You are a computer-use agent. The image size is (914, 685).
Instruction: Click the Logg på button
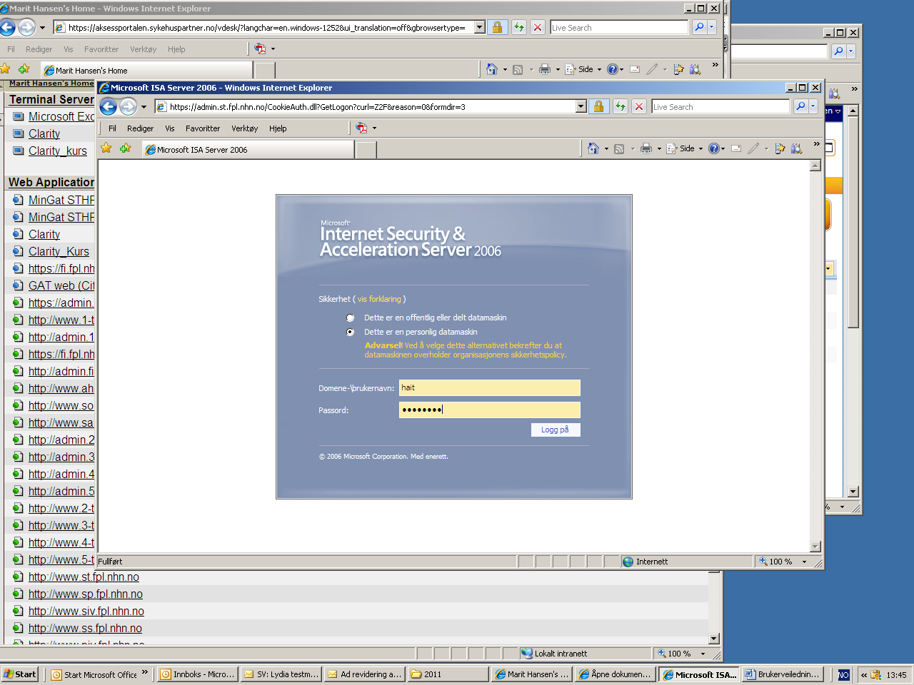[x=556, y=430]
